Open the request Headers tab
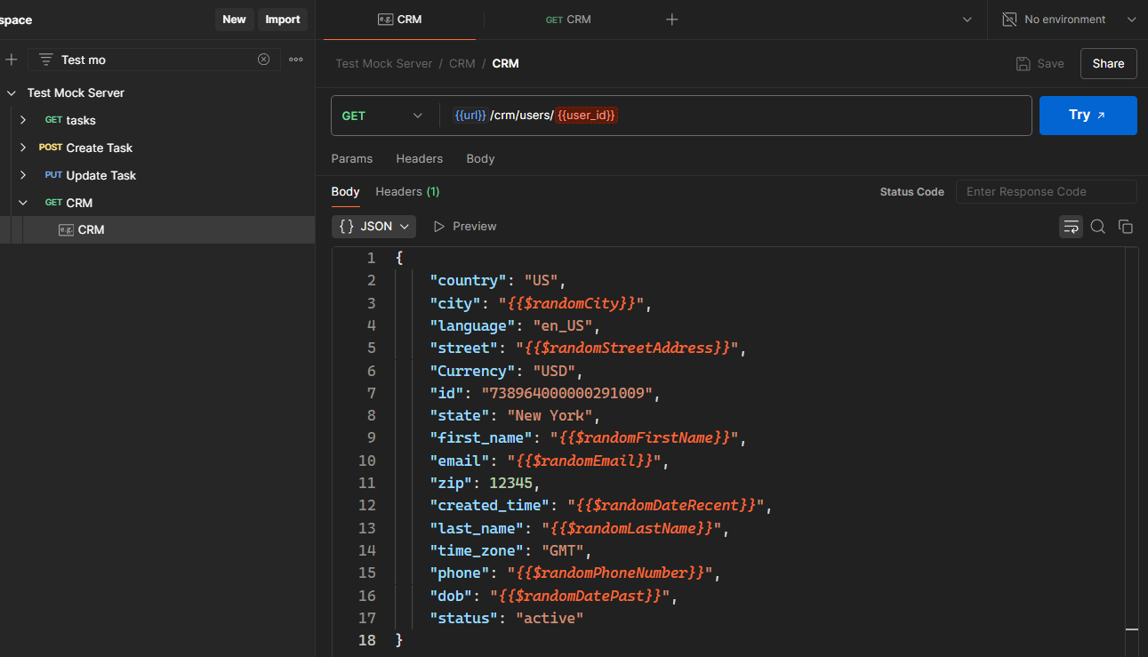Image resolution: width=1148 pixels, height=657 pixels. point(420,158)
